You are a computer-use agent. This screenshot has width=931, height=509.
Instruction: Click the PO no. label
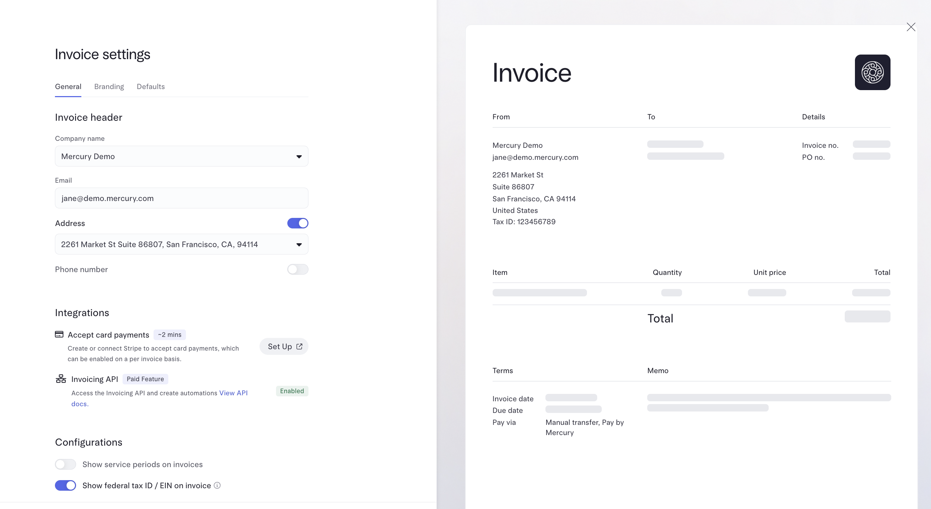pyautogui.click(x=813, y=157)
